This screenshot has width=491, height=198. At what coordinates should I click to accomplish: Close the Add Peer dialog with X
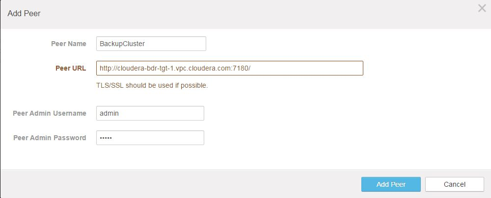point(482,8)
